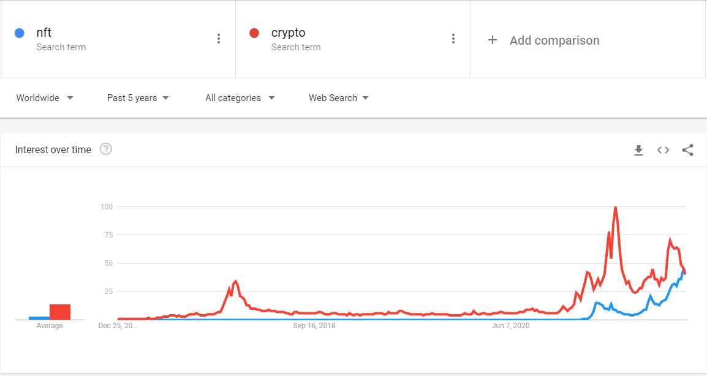Open options menu for the crypto search term
The height and width of the screenshot is (376, 707).
pos(453,38)
